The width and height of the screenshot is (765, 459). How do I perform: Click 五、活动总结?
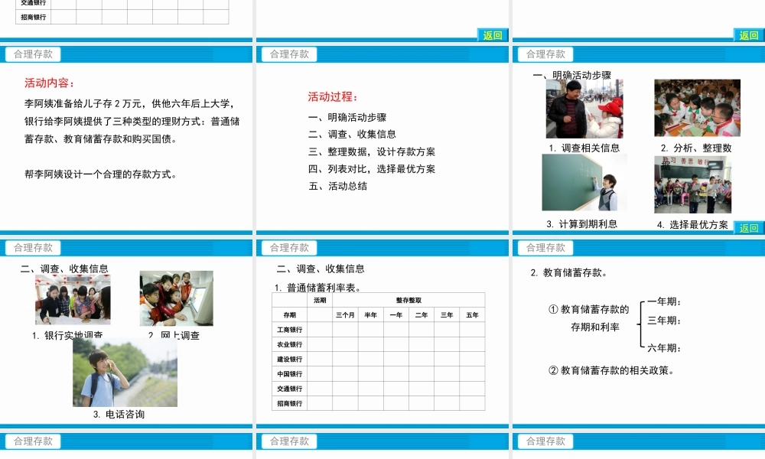pyautogui.click(x=337, y=186)
